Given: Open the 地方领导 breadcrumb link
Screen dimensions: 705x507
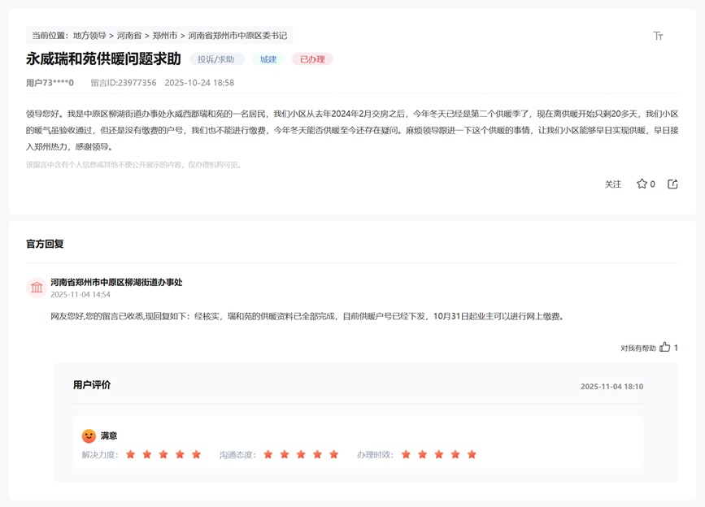Looking at the screenshot, I should [x=89, y=36].
